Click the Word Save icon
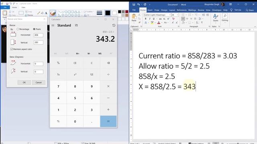 (x=134, y=4)
